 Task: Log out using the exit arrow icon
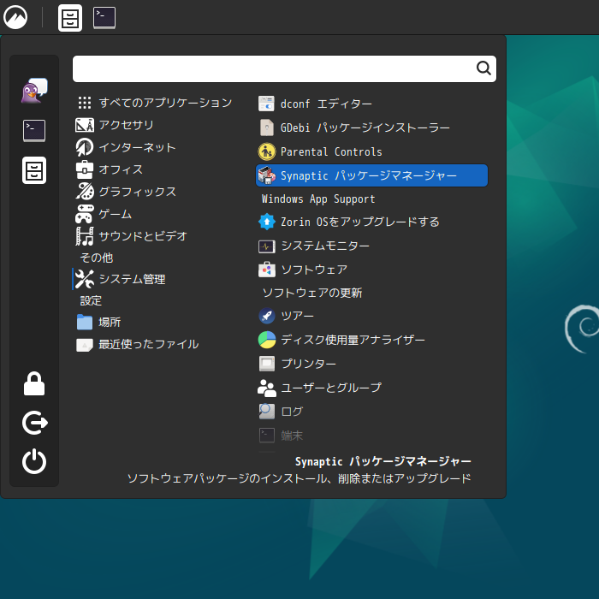(x=34, y=423)
